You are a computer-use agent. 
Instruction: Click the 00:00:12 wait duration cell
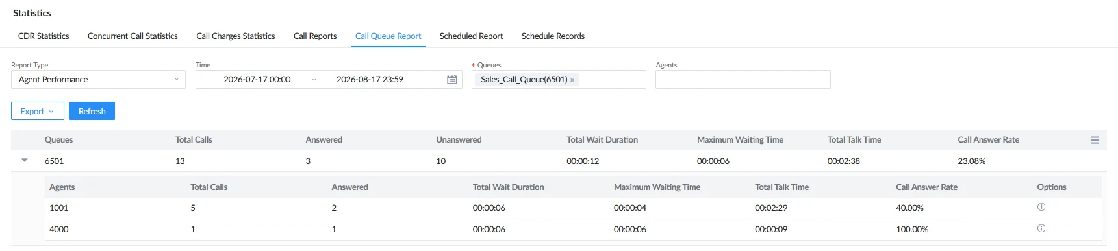click(x=583, y=161)
